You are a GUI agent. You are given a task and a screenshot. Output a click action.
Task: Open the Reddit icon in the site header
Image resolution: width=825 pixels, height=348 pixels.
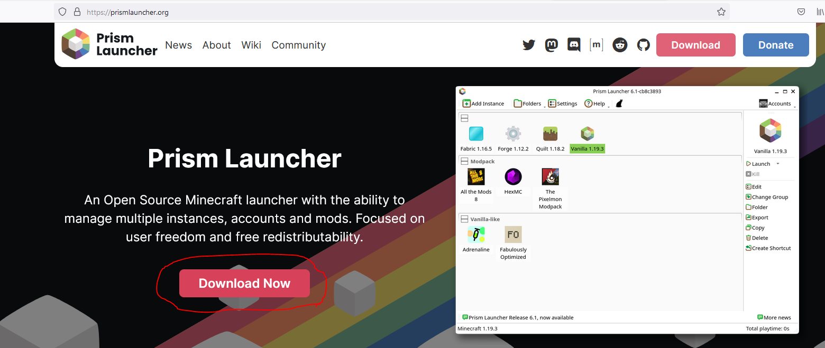tap(620, 45)
